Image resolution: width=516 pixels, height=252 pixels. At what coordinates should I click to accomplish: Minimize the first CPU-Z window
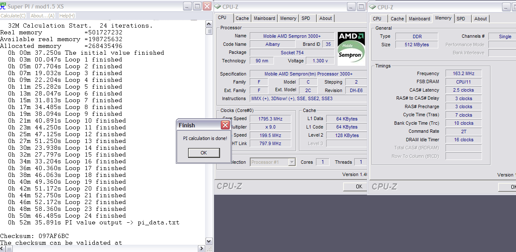(x=351, y=7)
